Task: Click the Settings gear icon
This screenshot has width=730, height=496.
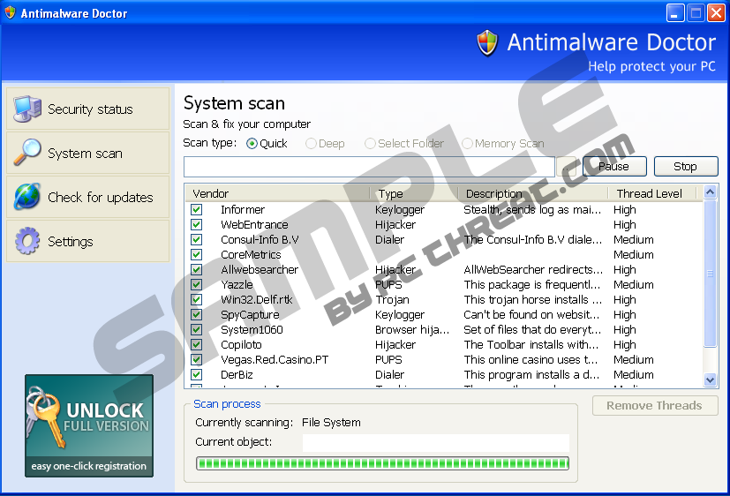Action: [27, 241]
